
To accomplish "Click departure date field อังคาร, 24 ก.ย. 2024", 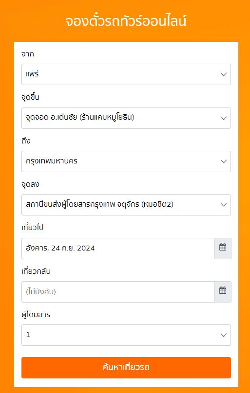I will 118,249.
